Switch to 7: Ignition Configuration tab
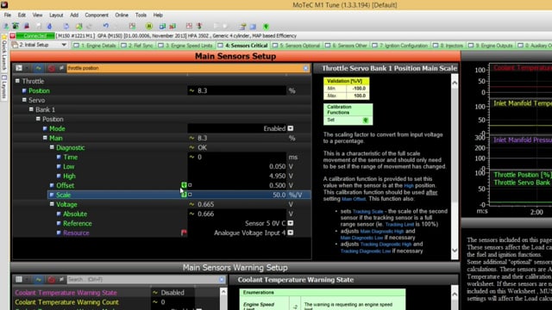Viewport: 552px width, 310px height. (400, 46)
